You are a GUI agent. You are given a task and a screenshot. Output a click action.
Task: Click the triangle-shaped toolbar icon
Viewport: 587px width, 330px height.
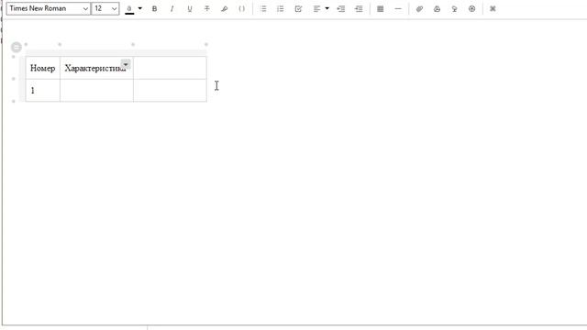coord(437,8)
